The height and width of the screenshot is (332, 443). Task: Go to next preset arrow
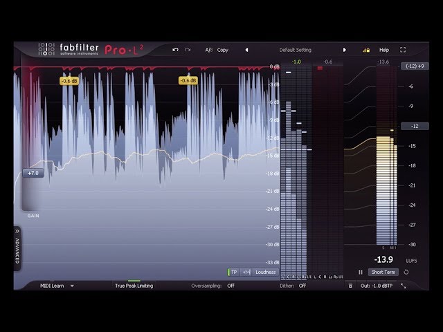[345, 50]
